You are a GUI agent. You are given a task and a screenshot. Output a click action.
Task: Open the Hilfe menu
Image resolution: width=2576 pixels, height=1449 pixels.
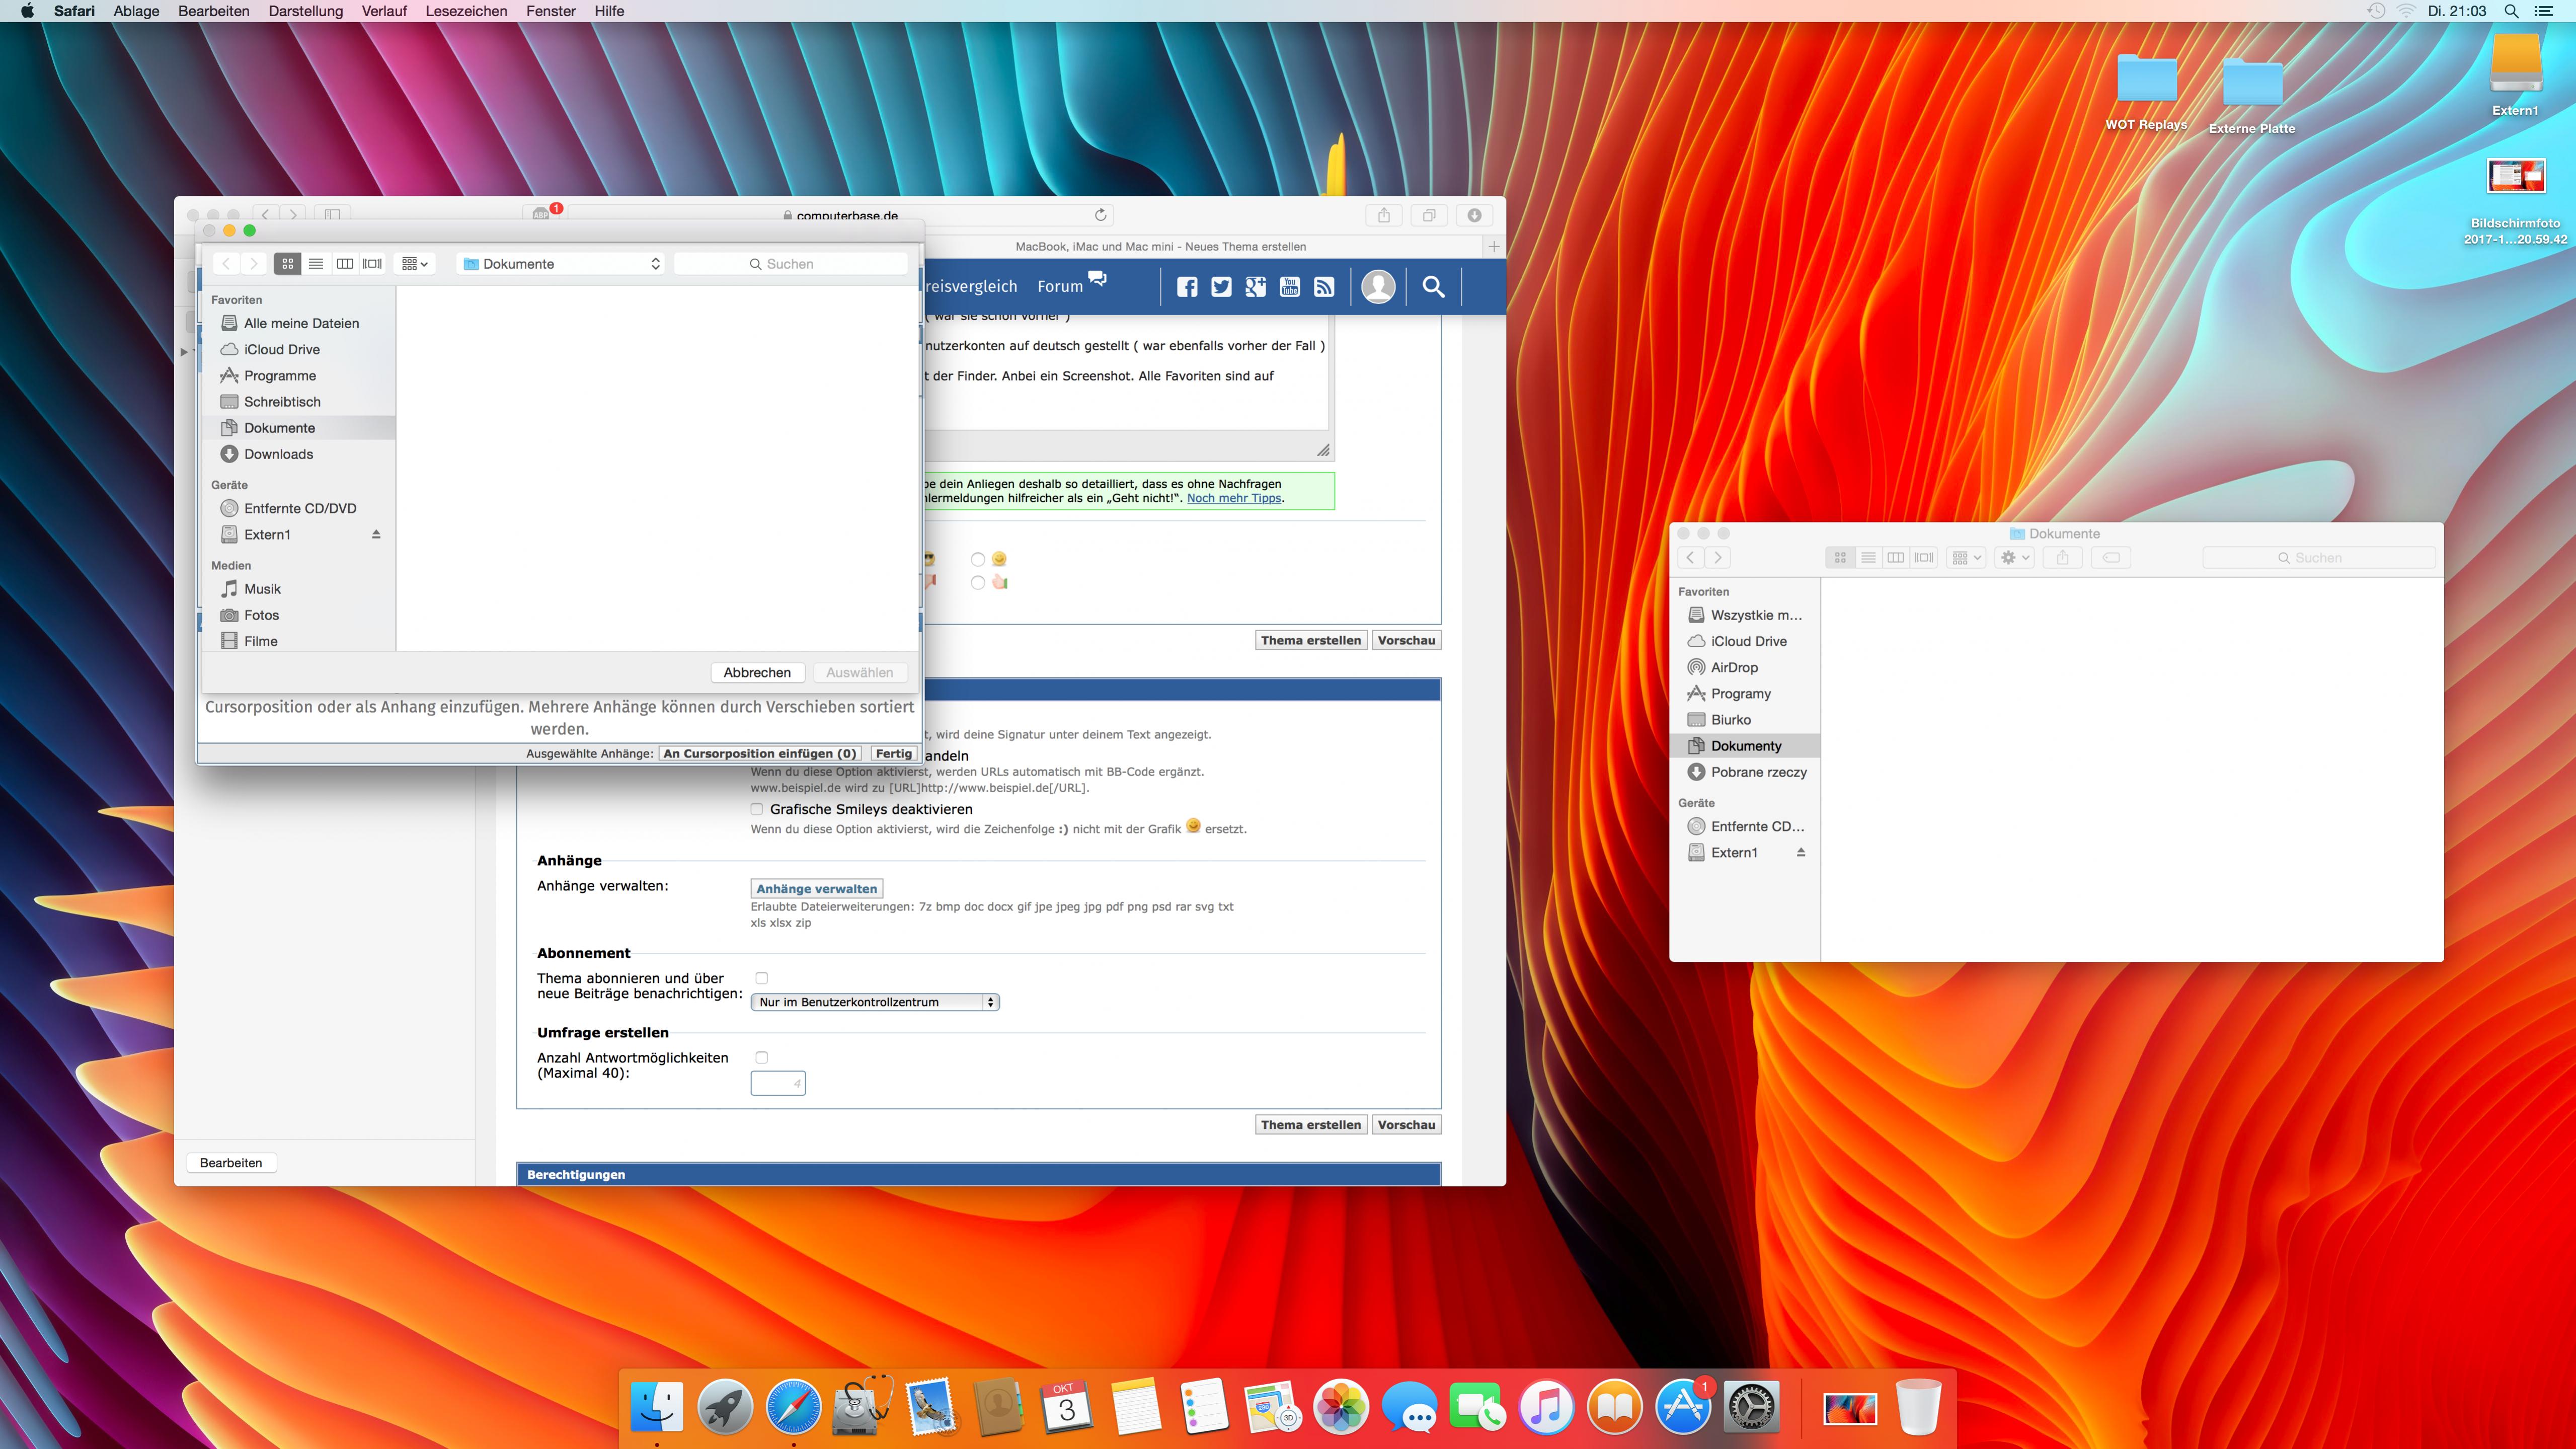pos(609,11)
